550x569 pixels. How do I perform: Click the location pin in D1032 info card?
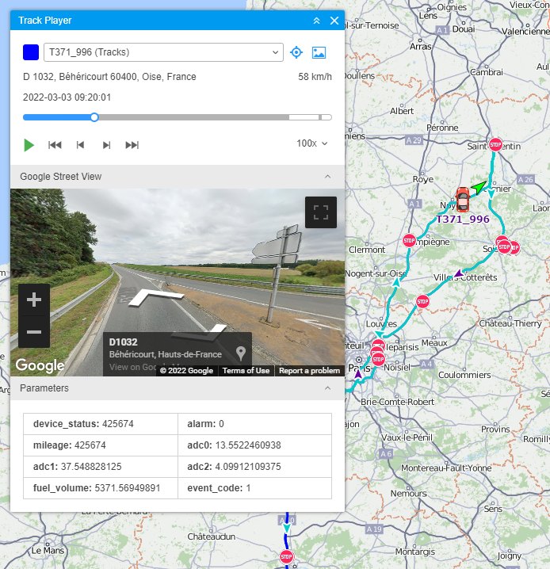click(241, 353)
